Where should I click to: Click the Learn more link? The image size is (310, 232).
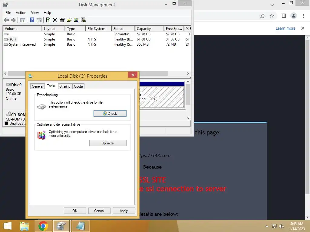pyautogui.click(x=285, y=28)
